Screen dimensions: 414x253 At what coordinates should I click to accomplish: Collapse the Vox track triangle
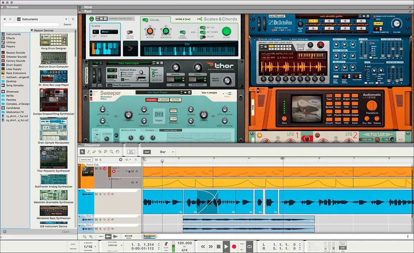tap(79, 190)
